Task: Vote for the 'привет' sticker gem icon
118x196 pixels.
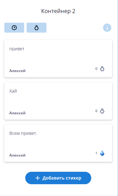Action: tap(102, 69)
